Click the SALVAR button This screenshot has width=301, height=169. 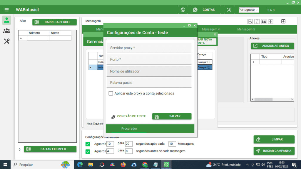[172, 116]
